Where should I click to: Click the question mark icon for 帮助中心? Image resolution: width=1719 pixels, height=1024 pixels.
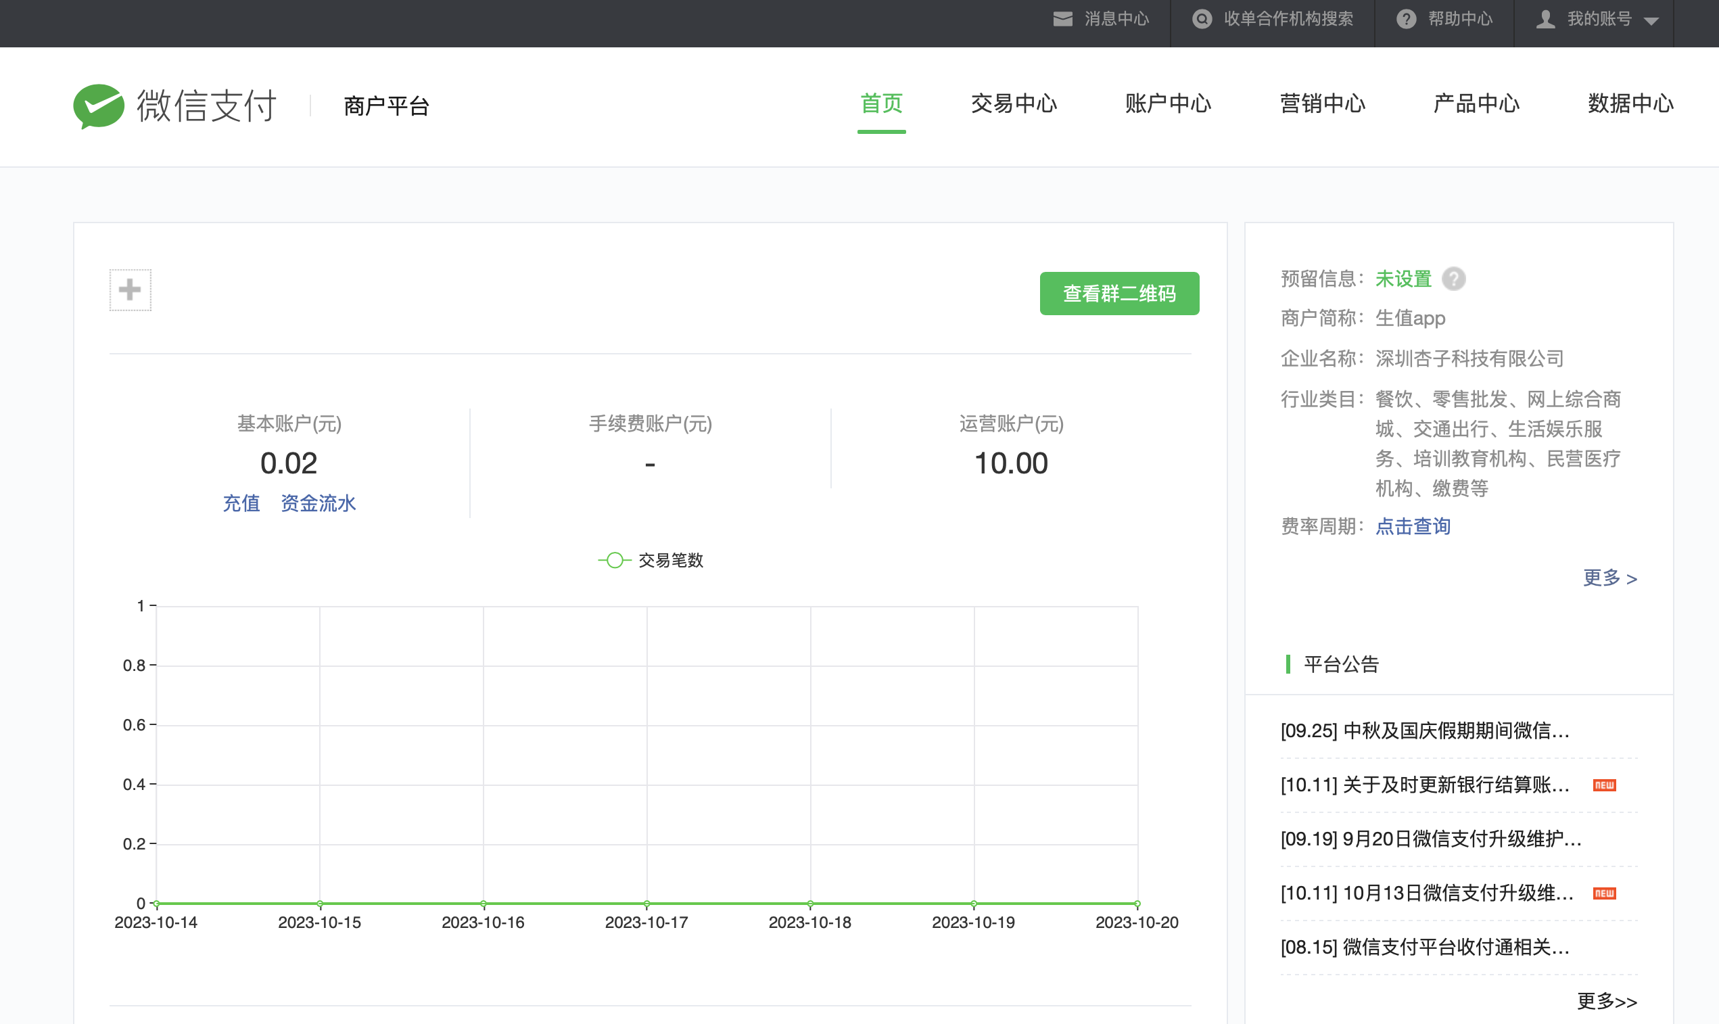(1406, 20)
